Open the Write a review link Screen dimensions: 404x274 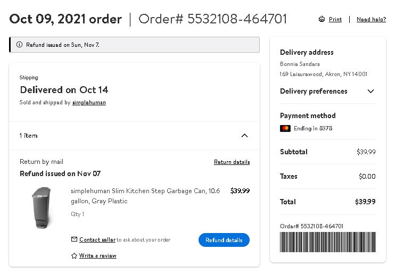coord(97,256)
